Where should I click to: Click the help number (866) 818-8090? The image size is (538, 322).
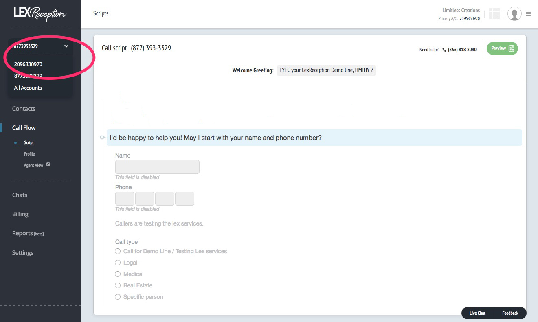[462, 50]
